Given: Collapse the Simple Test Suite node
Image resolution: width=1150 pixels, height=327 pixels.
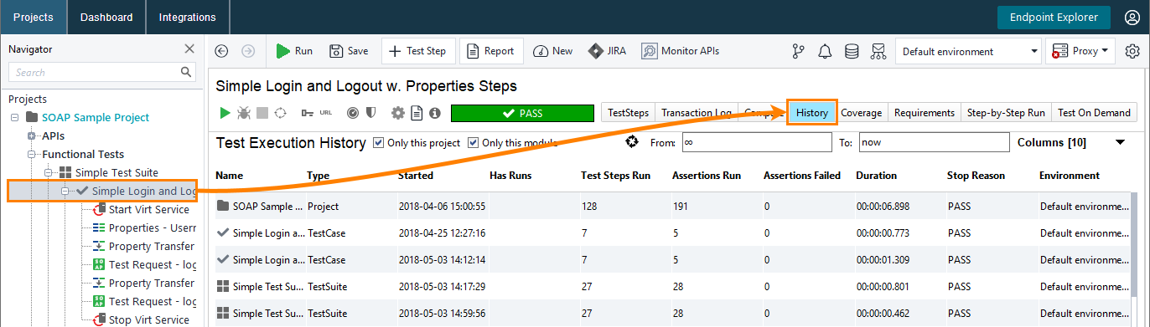Looking at the screenshot, I should (x=48, y=172).
